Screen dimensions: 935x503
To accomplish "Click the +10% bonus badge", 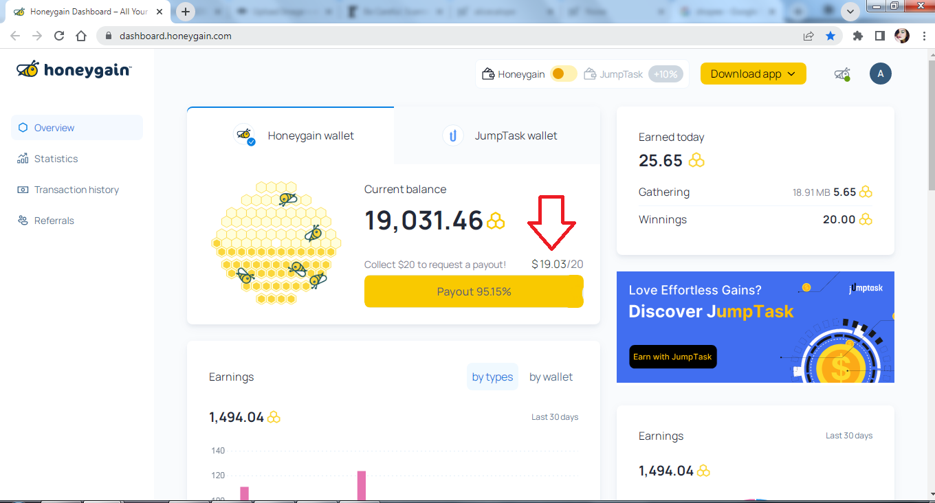I will (665, 74).
